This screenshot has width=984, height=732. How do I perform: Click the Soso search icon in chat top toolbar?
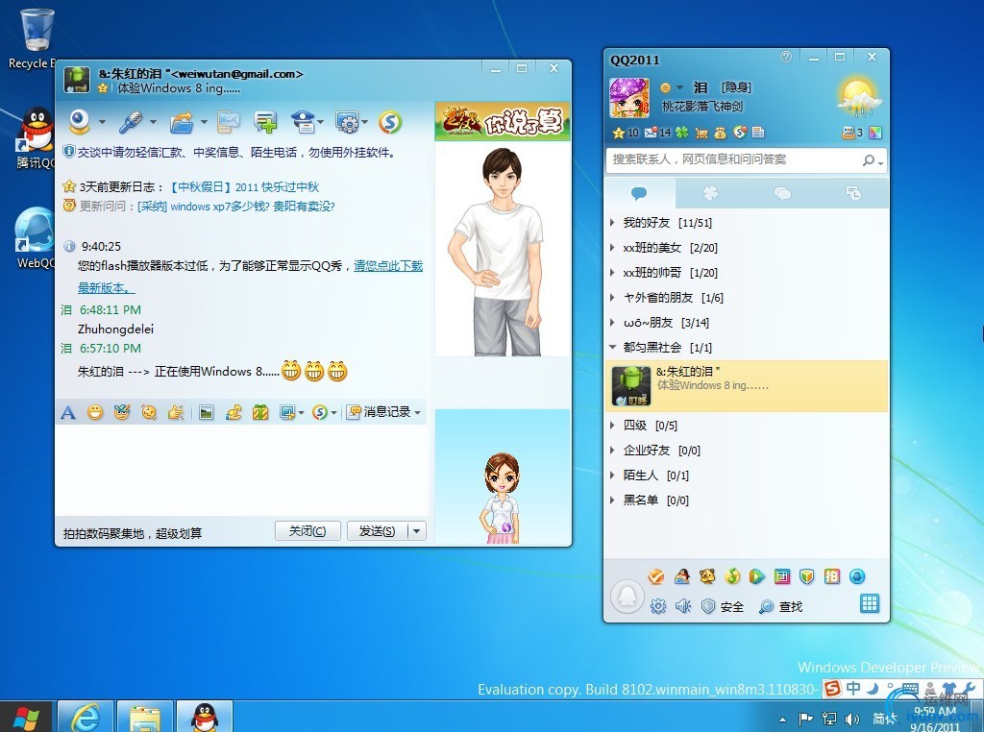click(390, 122)
